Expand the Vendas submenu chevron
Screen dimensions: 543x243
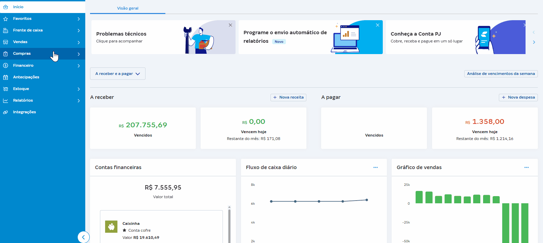tap(79, 42)
